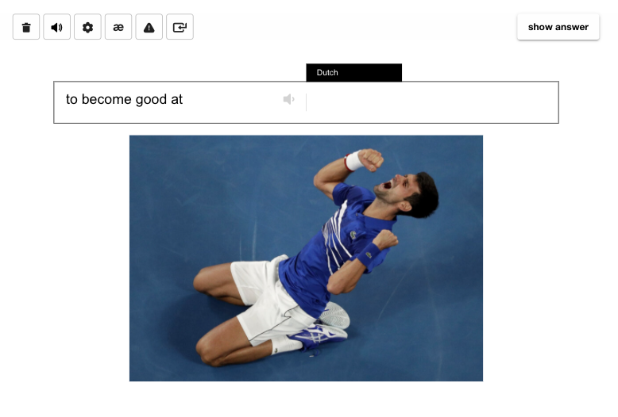Viewport: 618px width, 417px height.
Task: Play audio using the toolbar speaker icon
Action: tap(56, 27)
